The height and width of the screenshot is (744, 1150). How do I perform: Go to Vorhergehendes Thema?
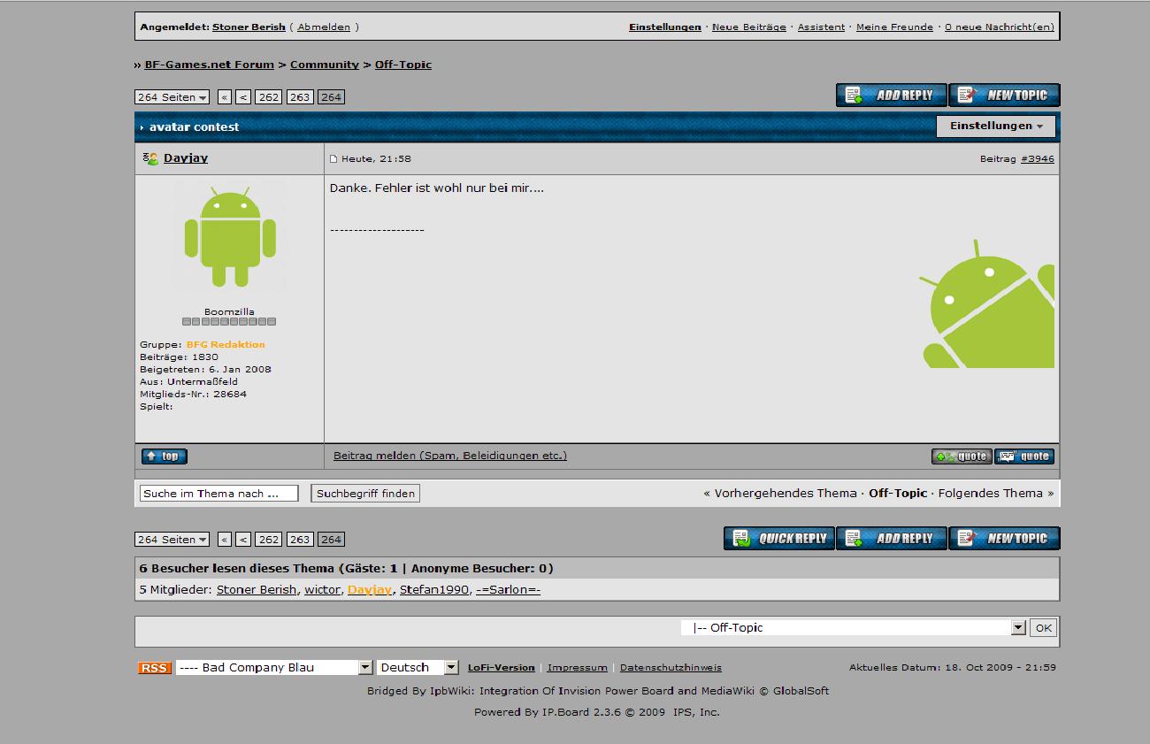click(786, 494)
